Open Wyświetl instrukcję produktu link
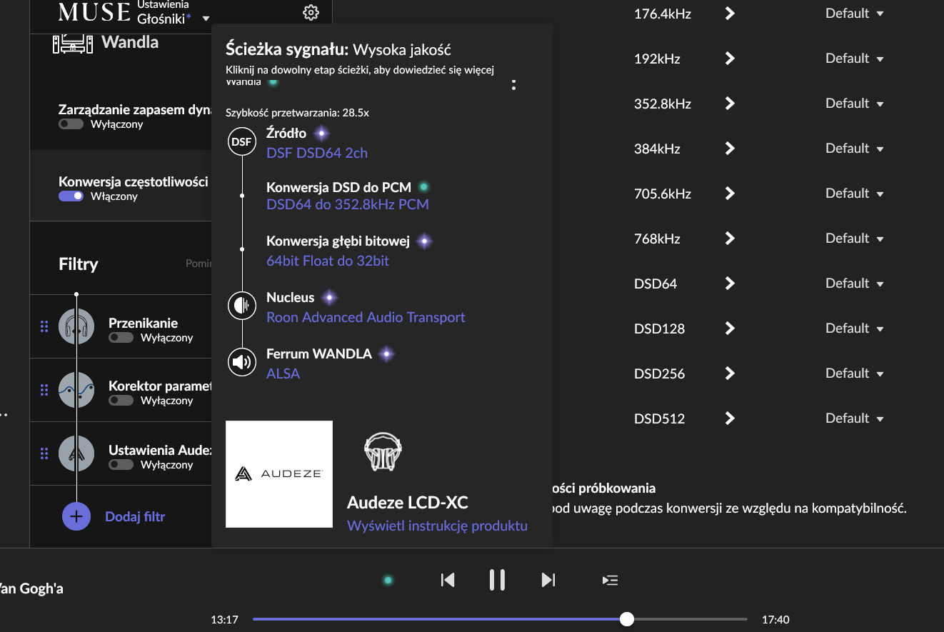The height and width of the screenshot is (632, 944). (x=437, y=526)
